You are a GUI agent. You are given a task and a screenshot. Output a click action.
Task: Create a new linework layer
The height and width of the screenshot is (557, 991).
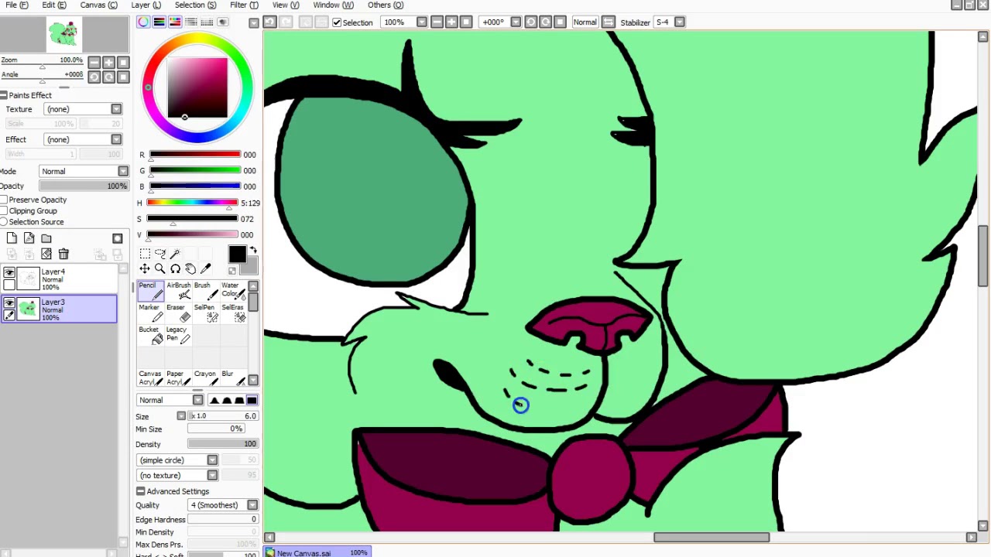[x=29, y=238]
